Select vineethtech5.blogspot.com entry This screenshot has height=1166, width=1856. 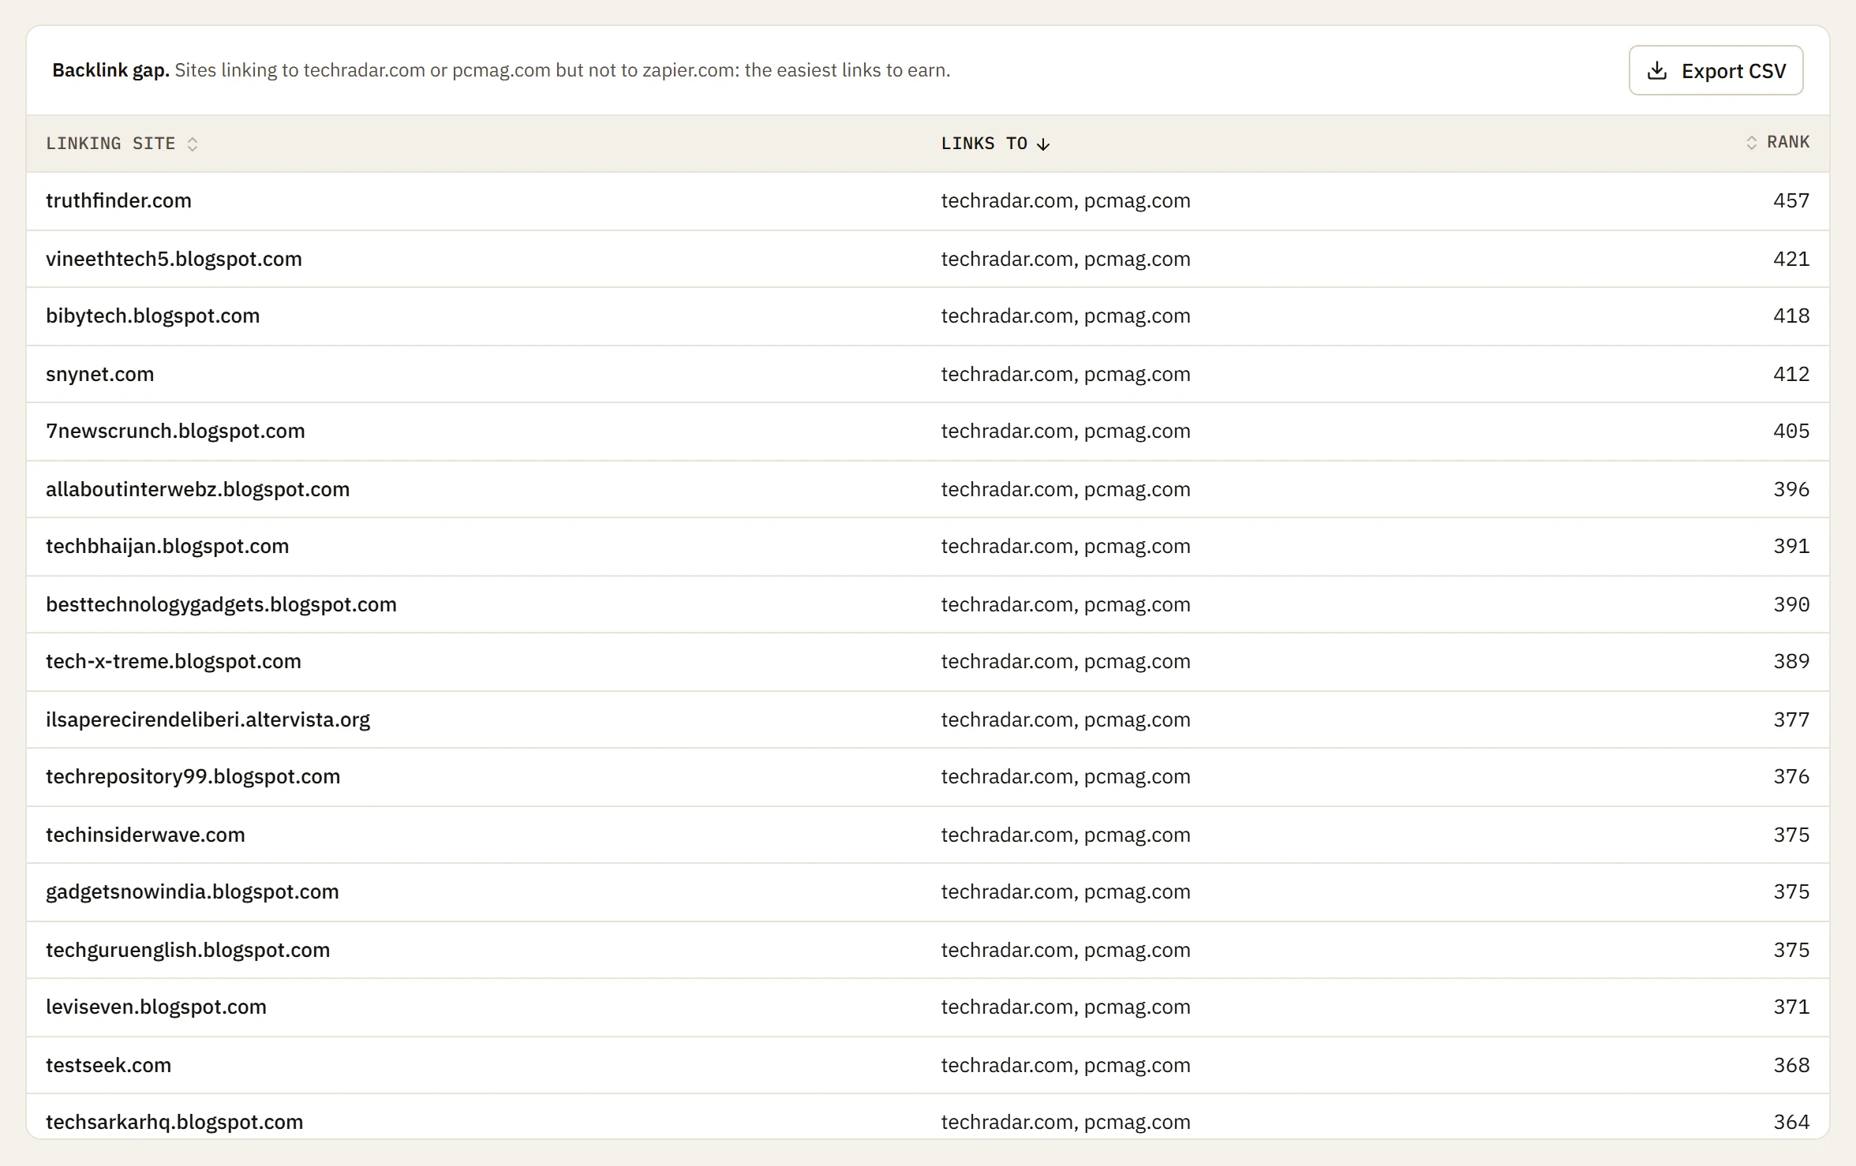coord(174,259)
